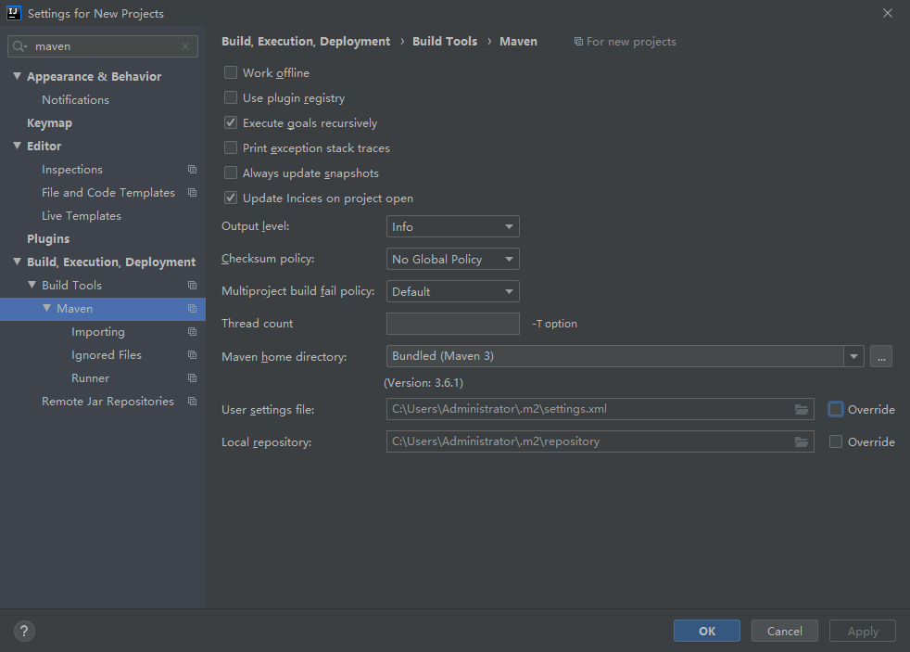910x652 pixels.
Task: Click the project-level icon beside Remote Jar Repositories
Action: 192,402
